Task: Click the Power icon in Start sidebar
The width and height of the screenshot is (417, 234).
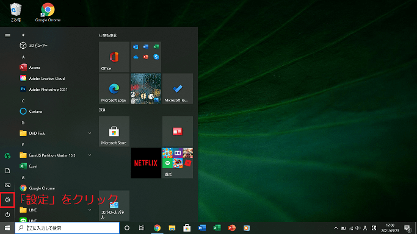Action: coord(7,214)
